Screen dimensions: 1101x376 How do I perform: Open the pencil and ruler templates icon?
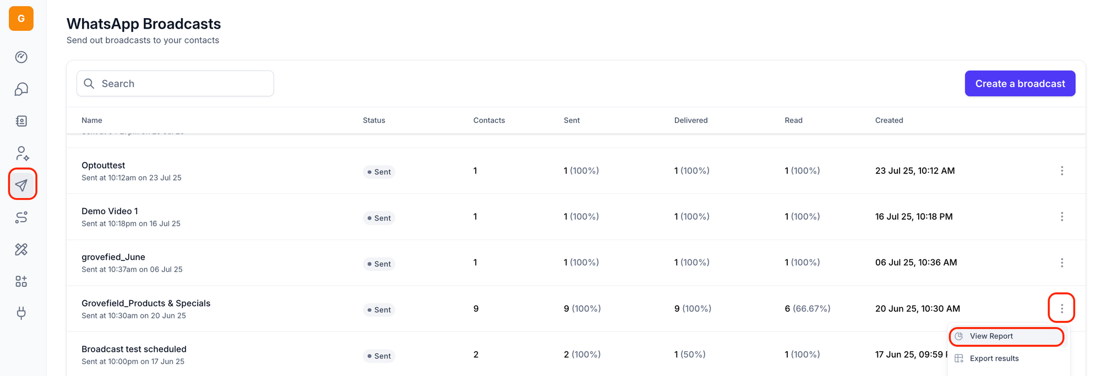coord(21,249)
